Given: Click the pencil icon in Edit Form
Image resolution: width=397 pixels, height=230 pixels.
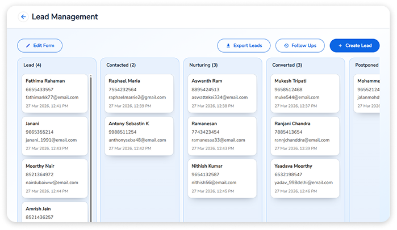Looking at the screenshot, I should click(28, 46).
